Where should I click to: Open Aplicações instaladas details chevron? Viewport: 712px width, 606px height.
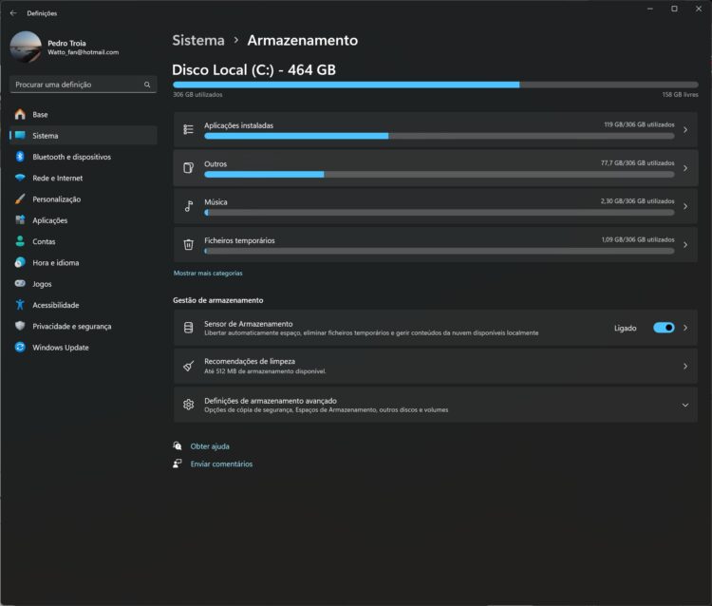coord(685,129)
